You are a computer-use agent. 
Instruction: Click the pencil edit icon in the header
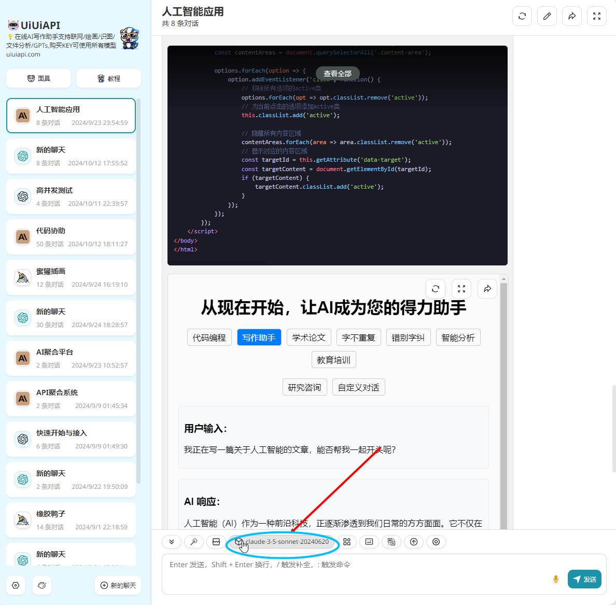547,16
